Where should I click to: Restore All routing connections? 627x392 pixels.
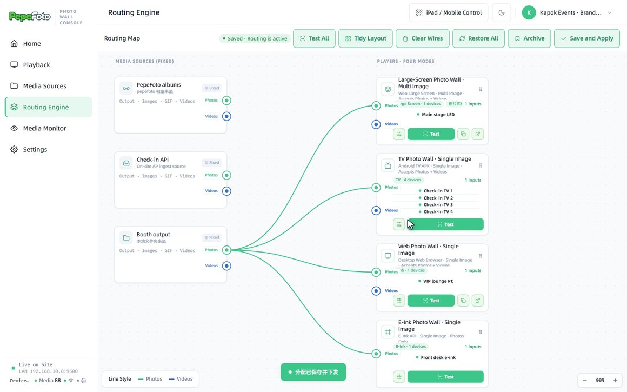click(479, 38)
